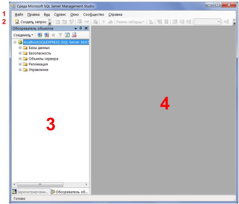Click the Создать запрос toolbar button
The width and height of the screenshot is (239, 204).
(x=31, y=22)
